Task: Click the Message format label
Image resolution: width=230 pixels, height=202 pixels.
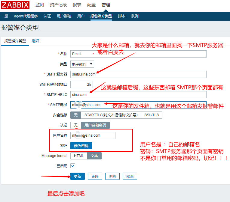Action: tap(54, 156)
